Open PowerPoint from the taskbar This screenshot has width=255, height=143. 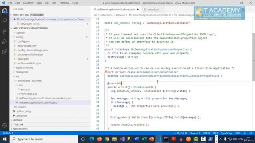pyautogui.click(x=151, y=139)
